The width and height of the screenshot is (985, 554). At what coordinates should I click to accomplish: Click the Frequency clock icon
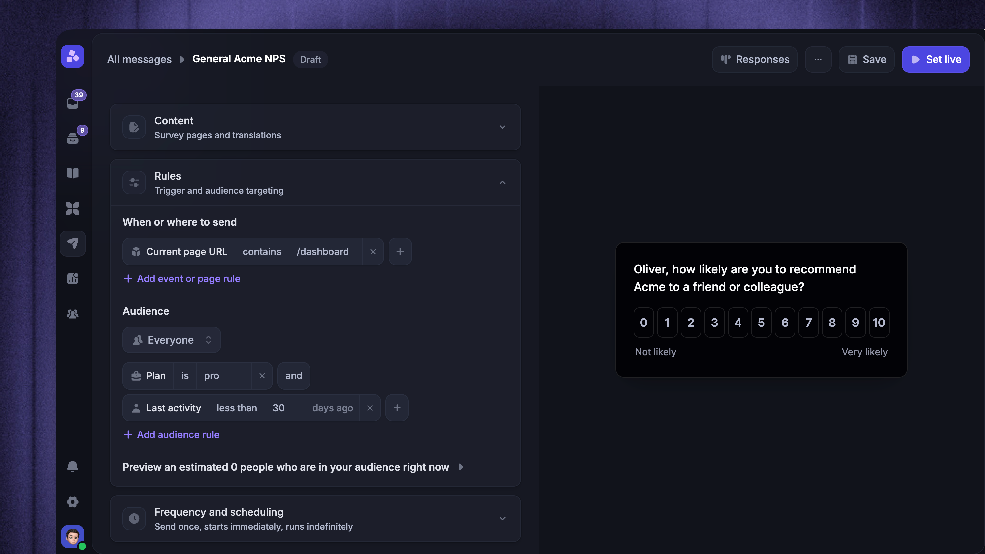click(134, 519)
